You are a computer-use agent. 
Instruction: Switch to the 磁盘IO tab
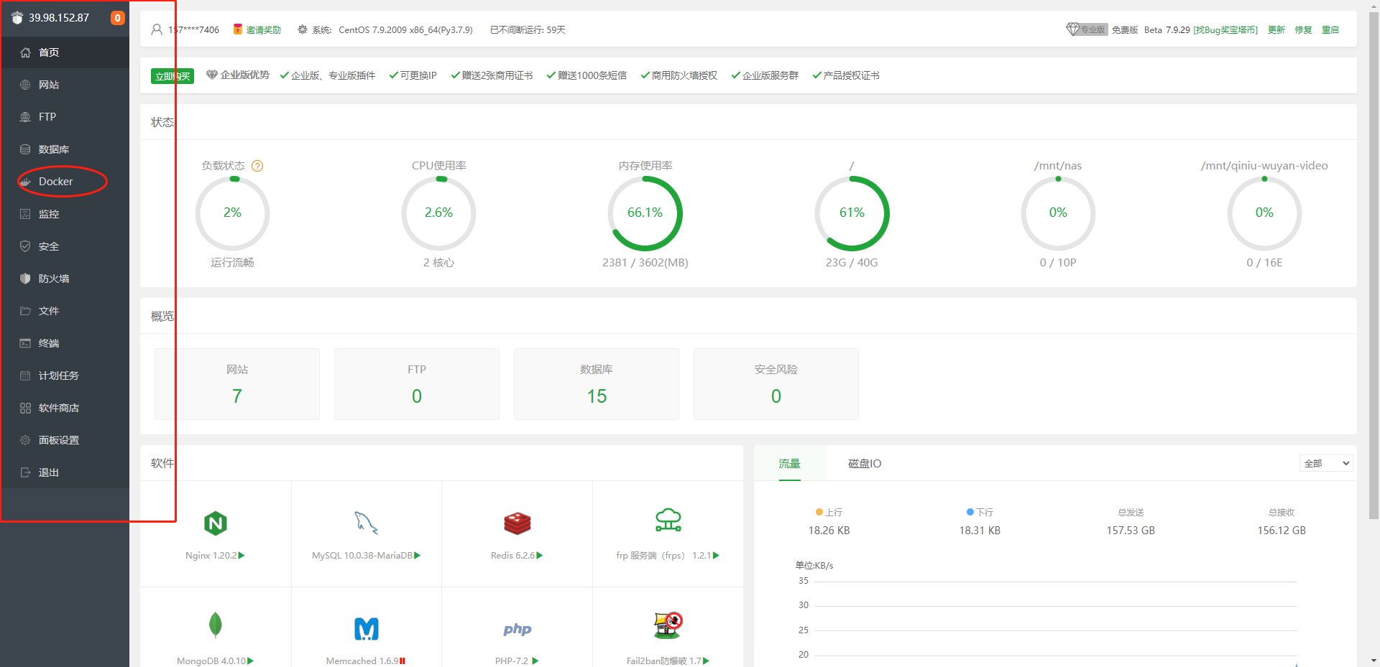click(x=865, y=464)
